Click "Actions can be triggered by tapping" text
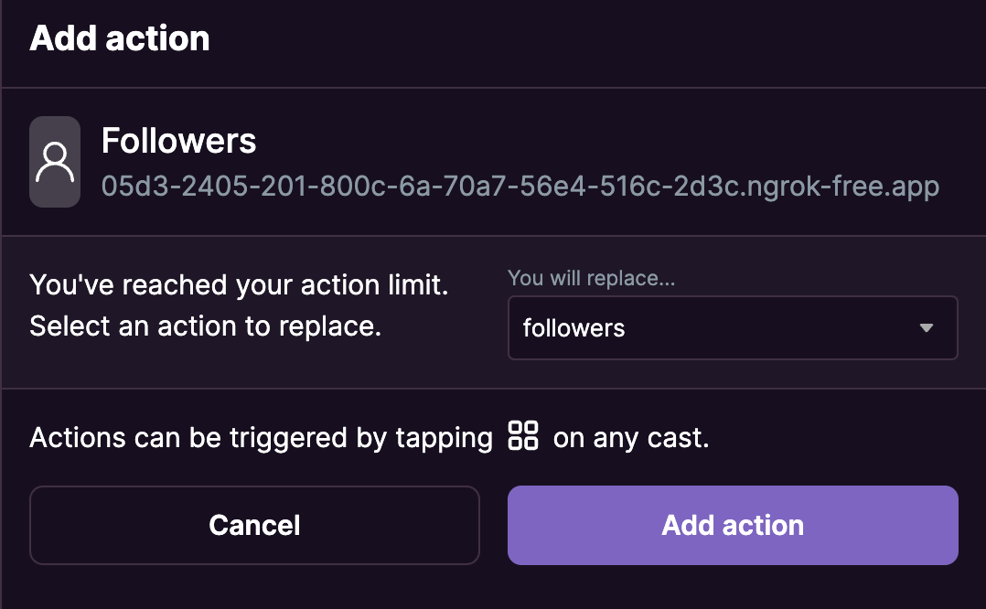This screenshot has width=986, height=609. pos(261,438)
